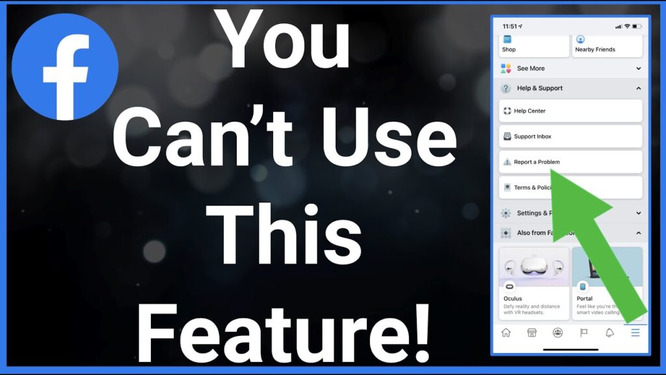This screenshot has width=666, height=375.
Task: Tap the hamburger Menu tab icon
Action: pos(635,333)
